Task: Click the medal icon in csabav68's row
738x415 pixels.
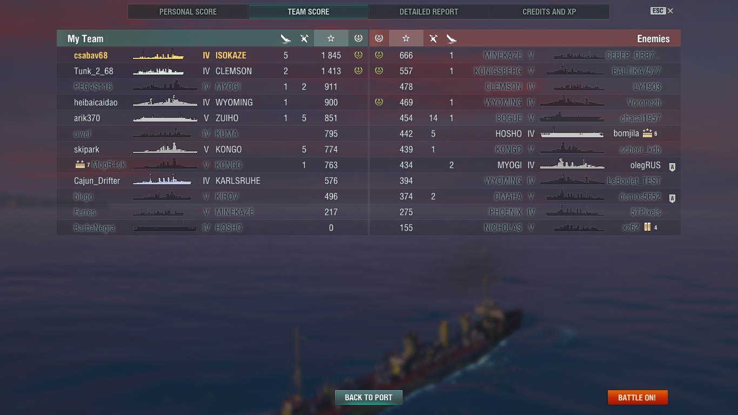Action: 358,55
